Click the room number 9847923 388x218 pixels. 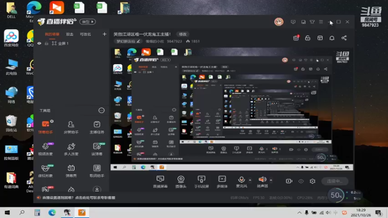click(x=174, y=41)
